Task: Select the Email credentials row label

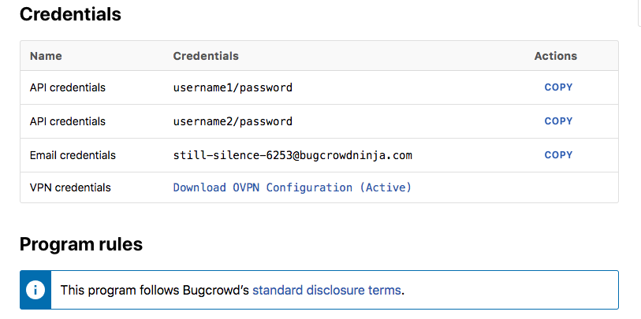Action: [x=73, y=155]
